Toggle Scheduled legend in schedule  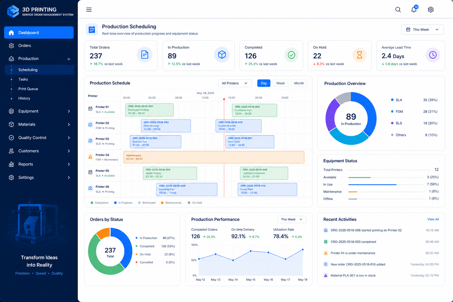click(x=147, y=203)
